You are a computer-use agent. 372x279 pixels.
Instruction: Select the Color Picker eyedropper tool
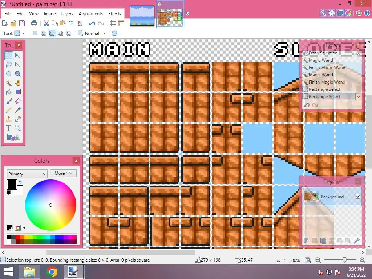click(x=17, y=110)
